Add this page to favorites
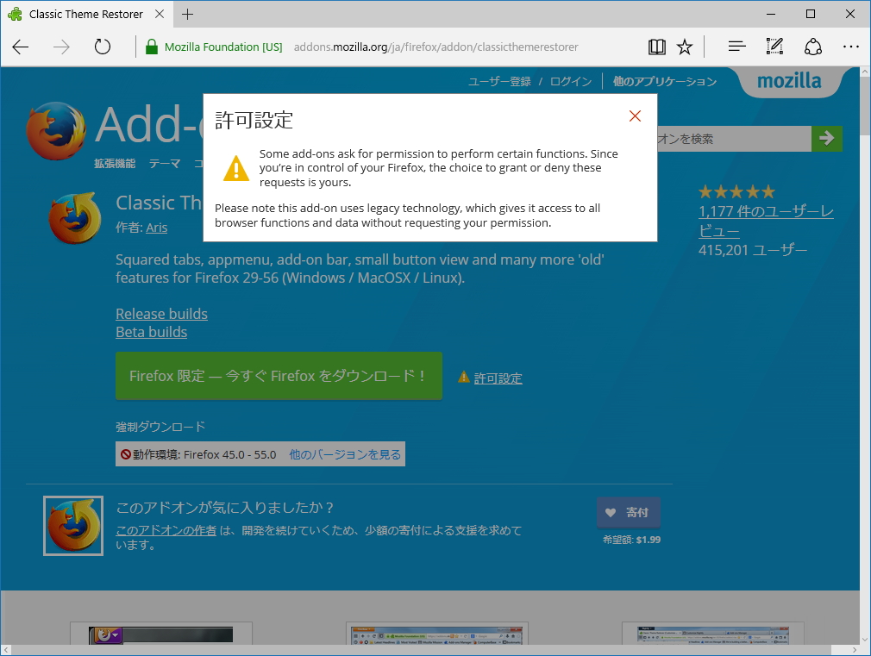This screenshot has width=871, height=656. click(684, 47)
